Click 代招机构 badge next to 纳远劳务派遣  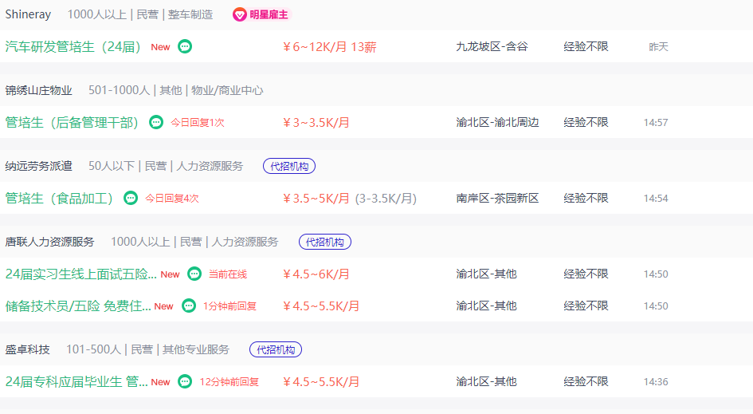[289, 166]
